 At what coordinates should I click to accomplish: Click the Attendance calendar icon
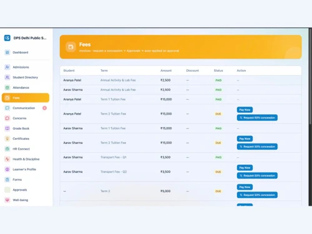click(7, 87)
